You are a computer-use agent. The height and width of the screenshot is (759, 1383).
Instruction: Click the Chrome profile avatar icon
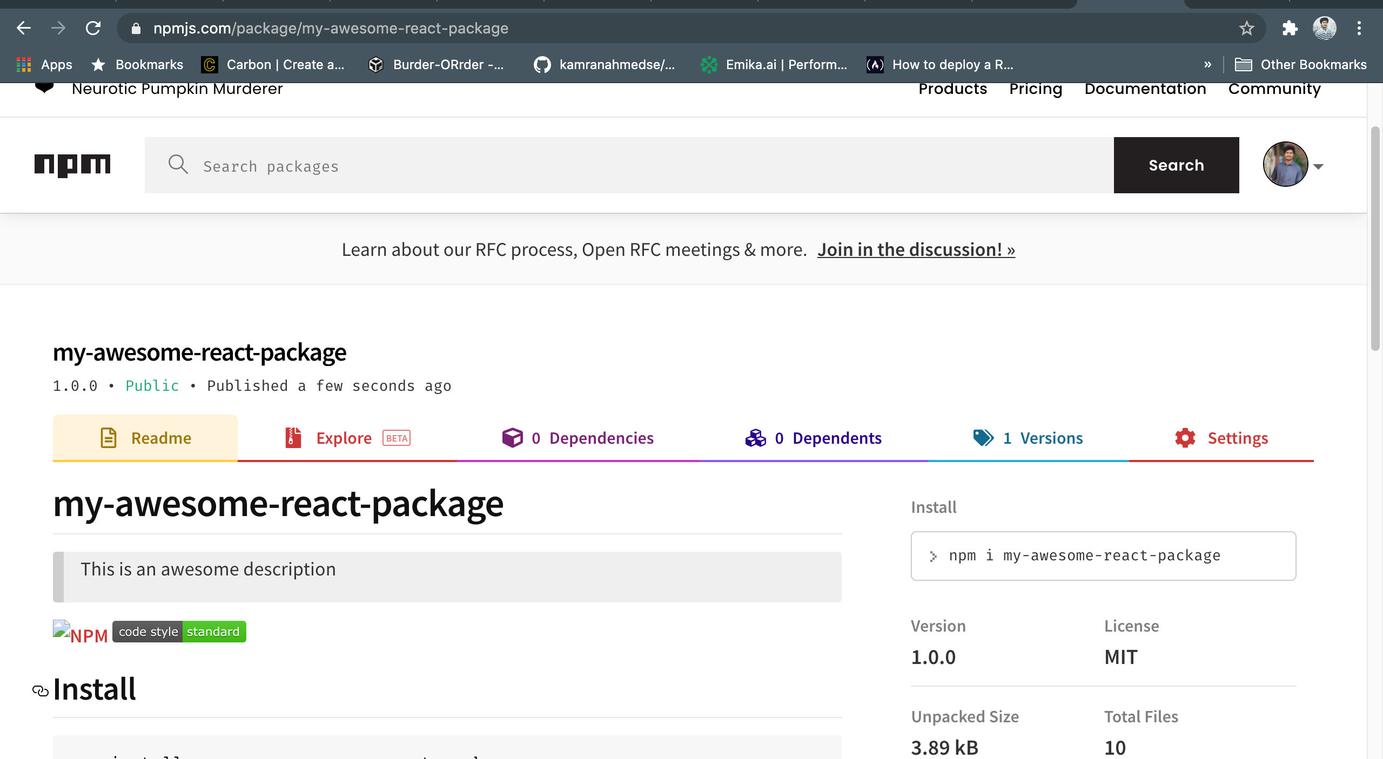1324,28
